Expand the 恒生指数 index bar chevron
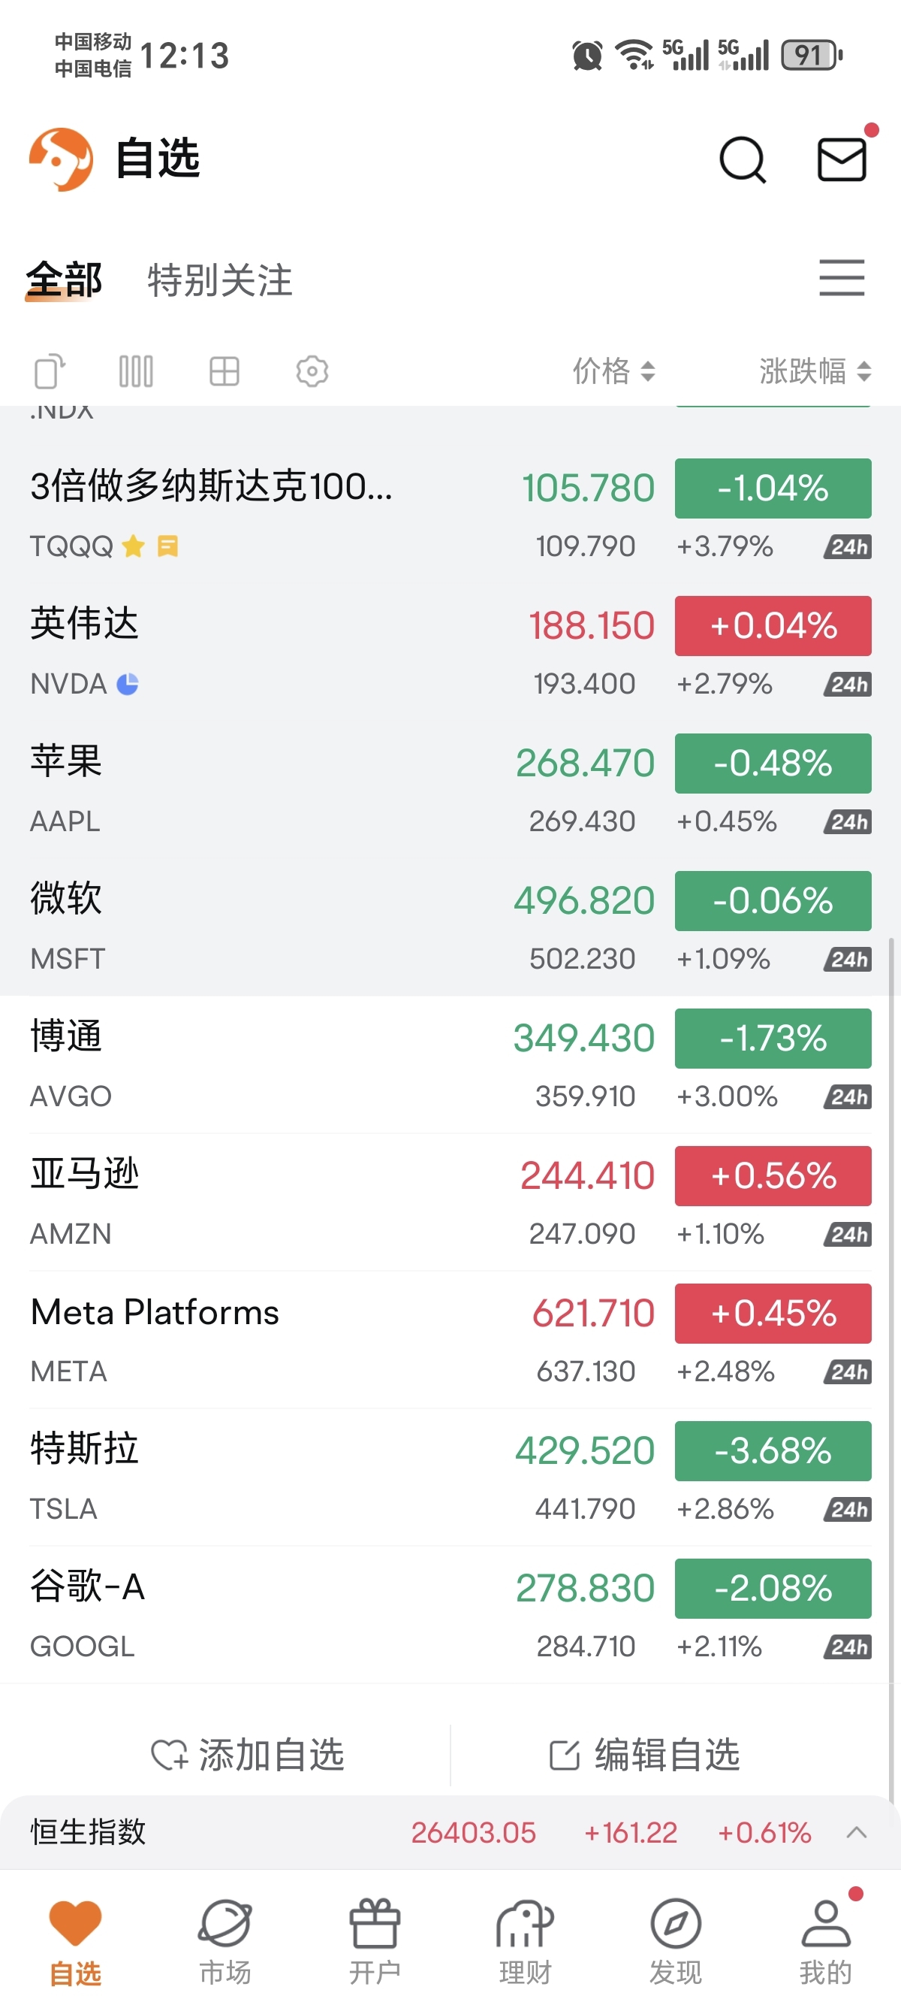901x2002 pixels. (856, 1833)
